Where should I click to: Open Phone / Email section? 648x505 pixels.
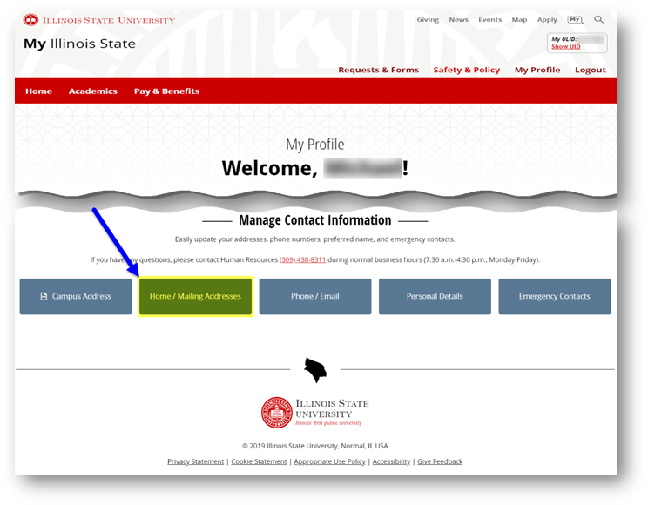point(315,296)
